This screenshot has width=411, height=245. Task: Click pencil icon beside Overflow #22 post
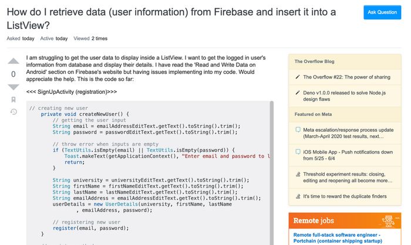pyautogui.click(x=298, y=77)
